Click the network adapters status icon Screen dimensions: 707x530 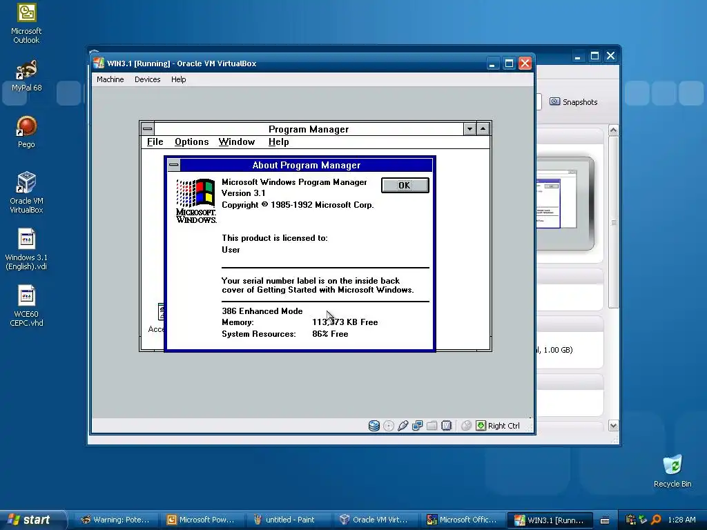point(417,426)
